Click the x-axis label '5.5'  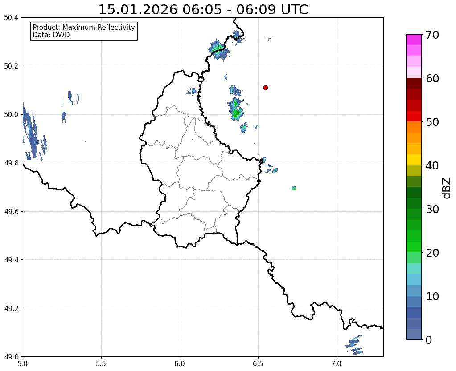pos(101,363)
